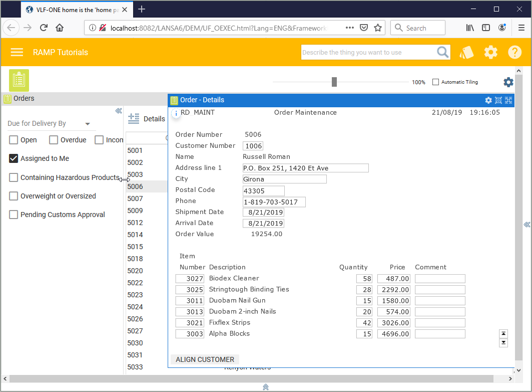Image resolution: width=532 pixels, height=392 pixels.
Task: Expand the bottom panel using up chevrons
Action: tap(266, 387)
